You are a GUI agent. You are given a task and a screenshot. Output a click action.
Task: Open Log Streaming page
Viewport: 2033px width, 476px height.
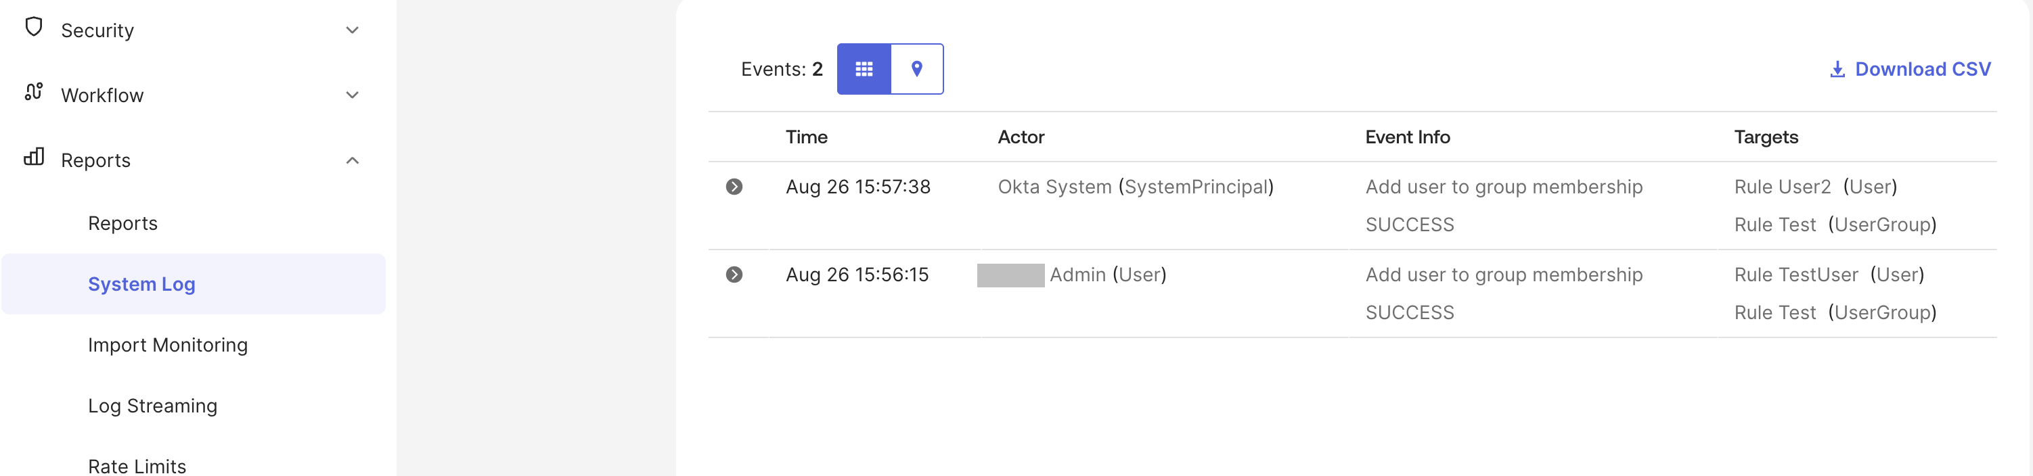(x=152, y=406)
